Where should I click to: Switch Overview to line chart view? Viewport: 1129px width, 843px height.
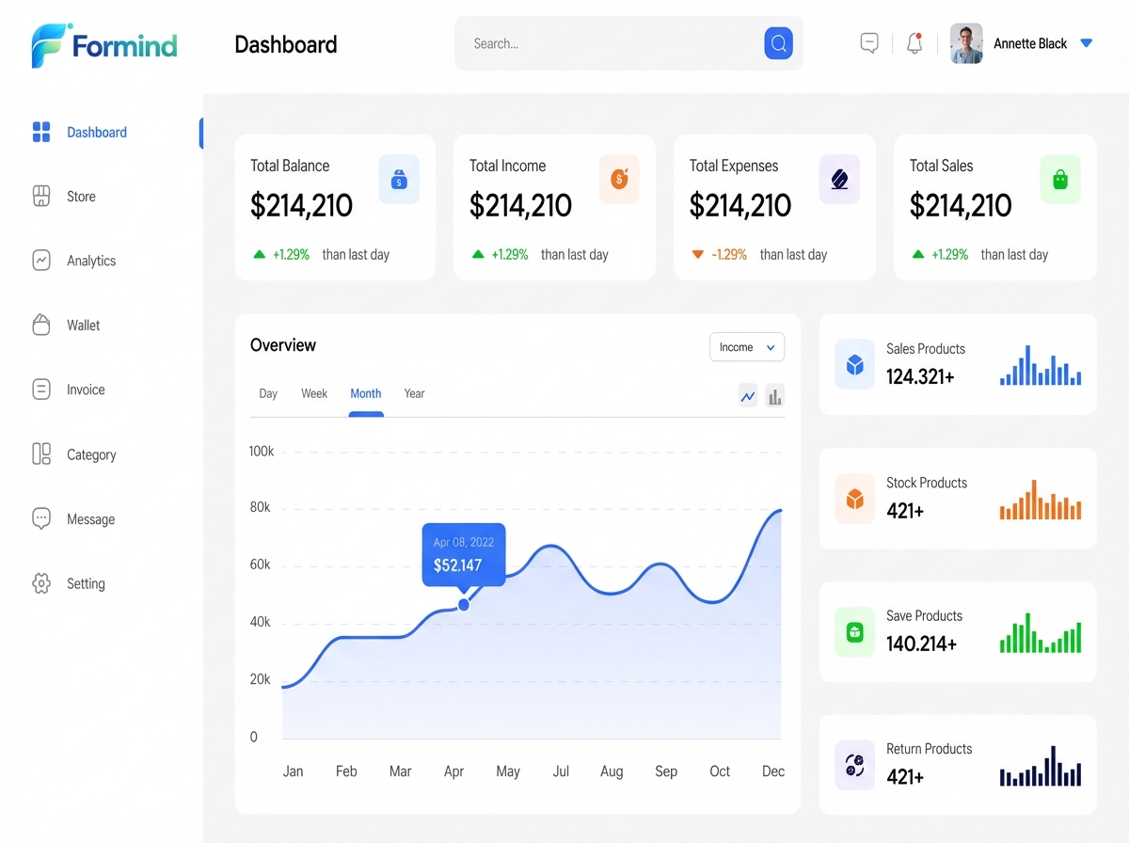point(748,397)
